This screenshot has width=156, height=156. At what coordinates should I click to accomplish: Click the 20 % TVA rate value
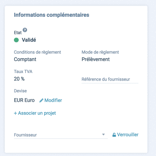point(19,79)
